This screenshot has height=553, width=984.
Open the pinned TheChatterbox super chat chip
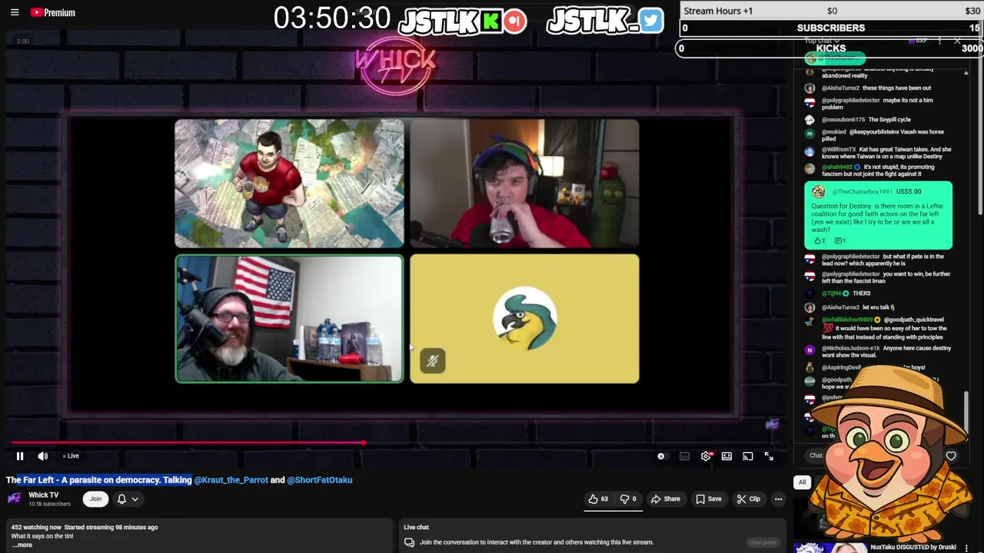pos(835,58)
